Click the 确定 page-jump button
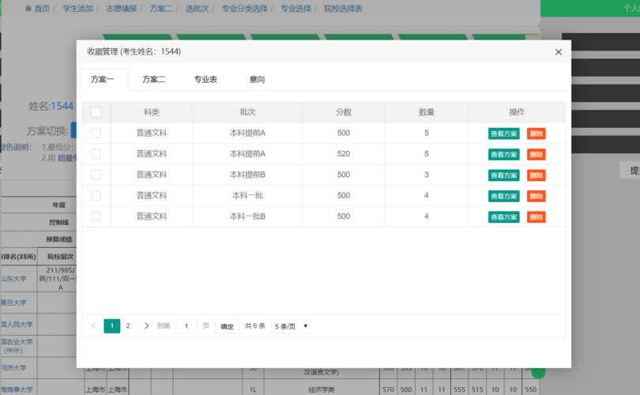 [227, 326]
